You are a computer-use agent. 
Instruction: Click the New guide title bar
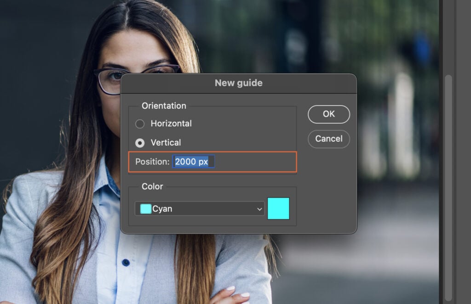pyautogui.click(x=238, y=83)
